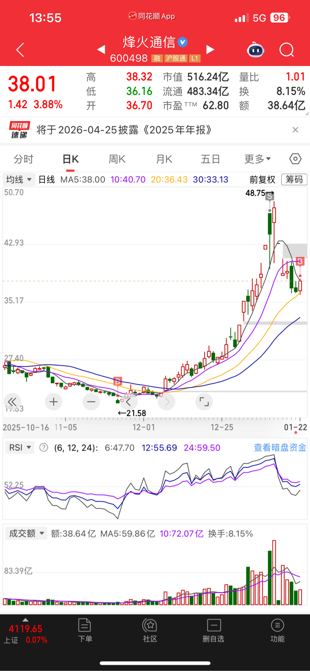Open the 均线 indicator dropdown
The image size is (310, 671).
pyautogui.click(x=19, y=179)
